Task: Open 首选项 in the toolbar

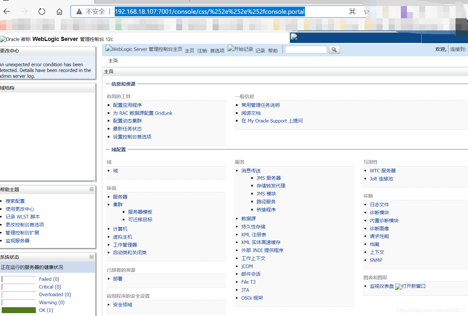Action: (217, 51)
